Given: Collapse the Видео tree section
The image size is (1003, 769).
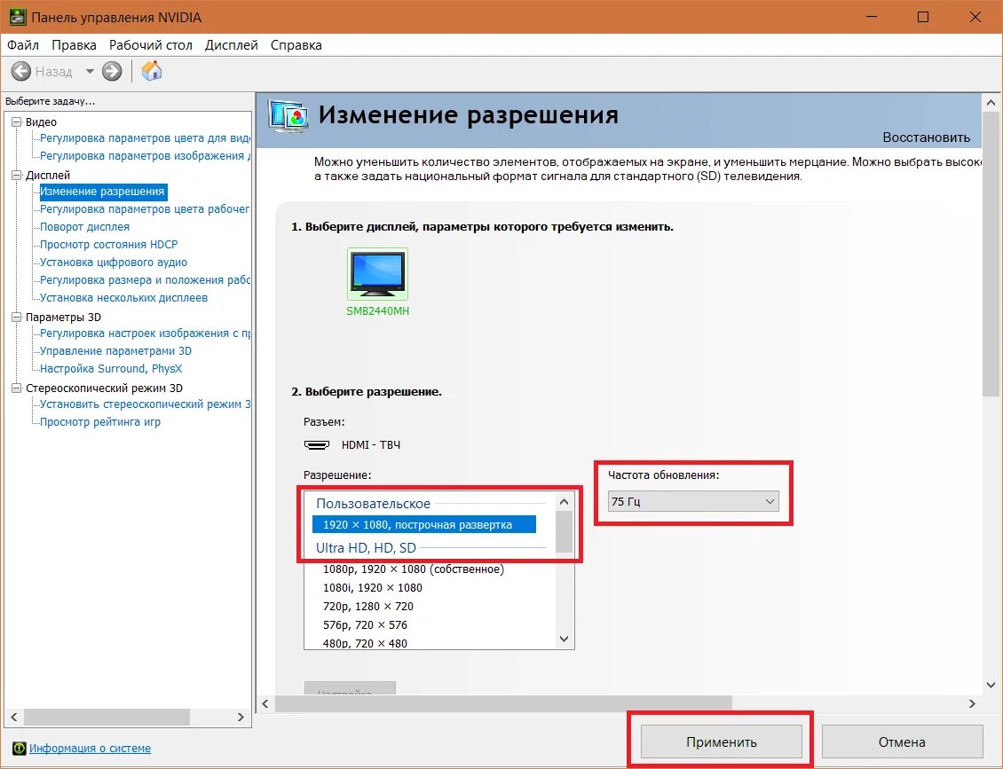Looking at the screenshot, I should click(17, 122).
